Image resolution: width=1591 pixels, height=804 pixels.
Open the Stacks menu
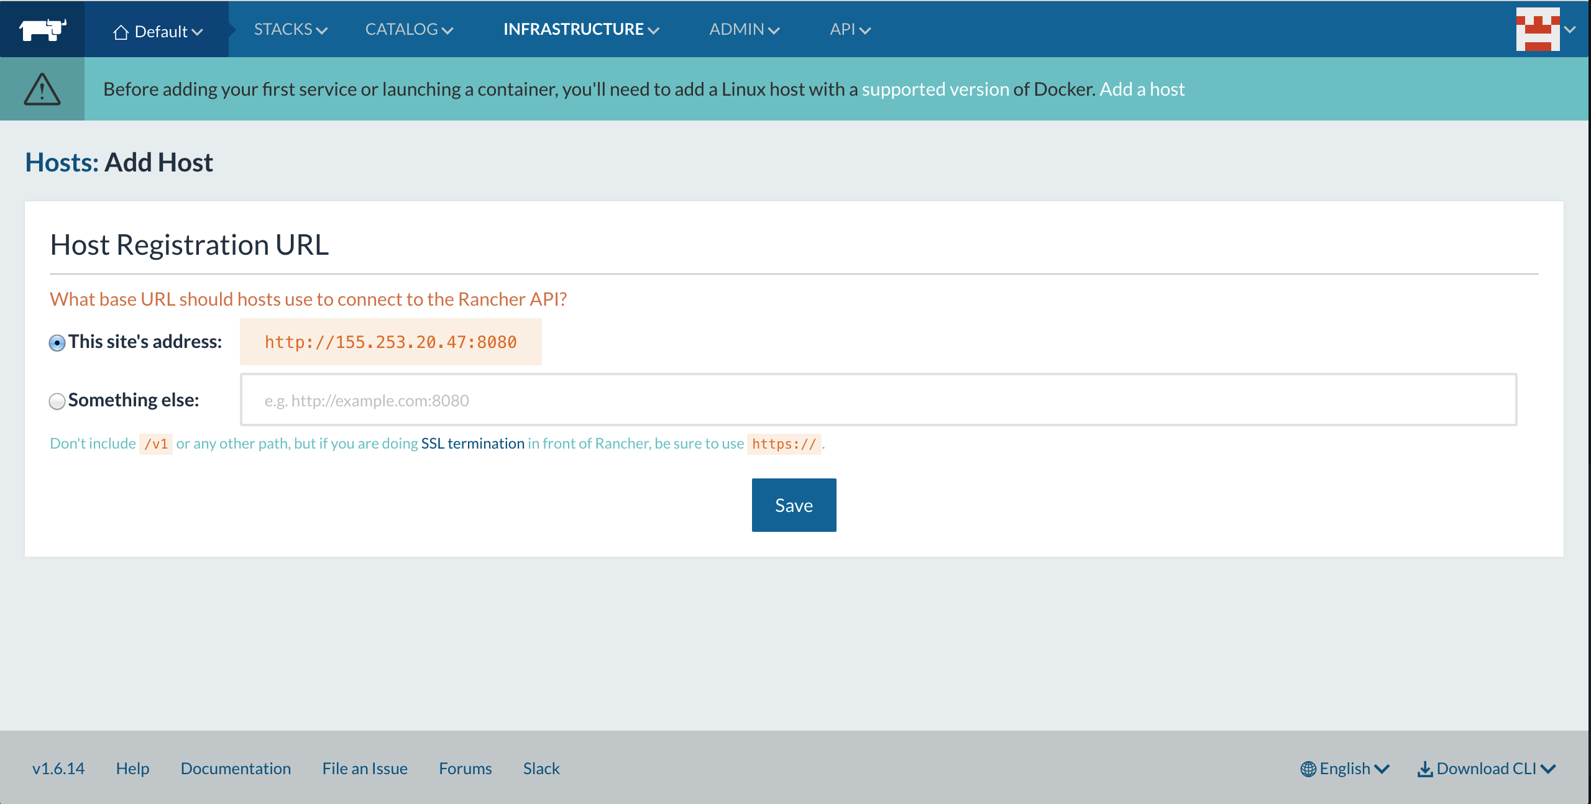[x=290, y=29]
